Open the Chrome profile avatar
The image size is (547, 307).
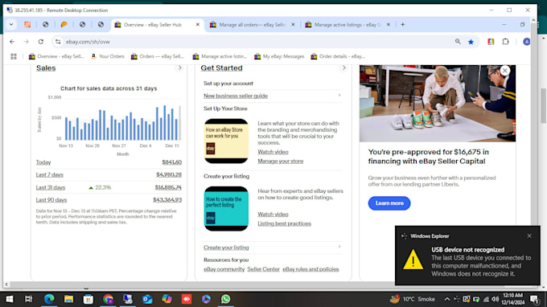coord(526,42)
